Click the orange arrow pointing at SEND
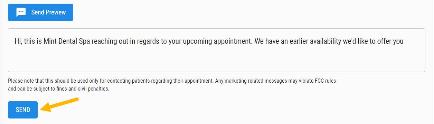 60,105
